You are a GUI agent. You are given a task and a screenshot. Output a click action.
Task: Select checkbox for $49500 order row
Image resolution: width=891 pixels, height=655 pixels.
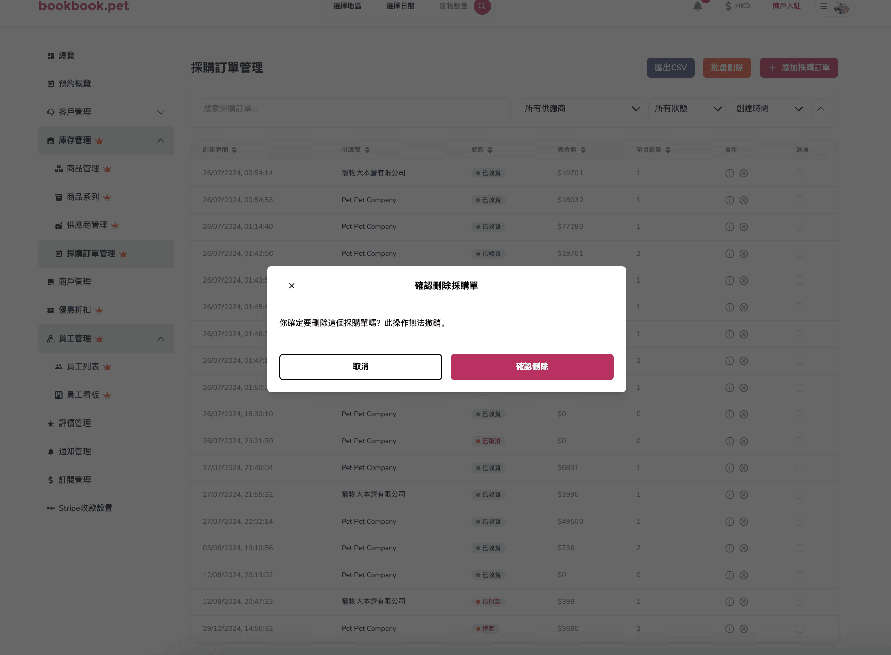800,522
